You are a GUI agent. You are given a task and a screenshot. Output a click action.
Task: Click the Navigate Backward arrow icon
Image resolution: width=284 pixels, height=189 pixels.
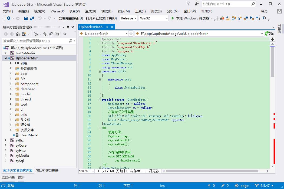9,18
